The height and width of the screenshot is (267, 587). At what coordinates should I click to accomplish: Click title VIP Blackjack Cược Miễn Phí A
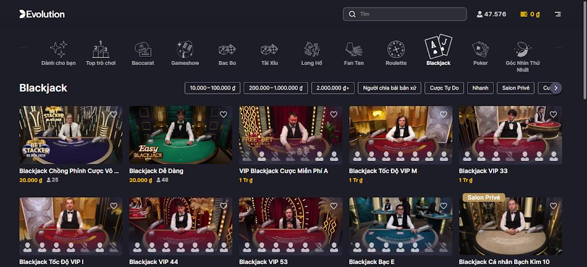[x=284, y=171]
